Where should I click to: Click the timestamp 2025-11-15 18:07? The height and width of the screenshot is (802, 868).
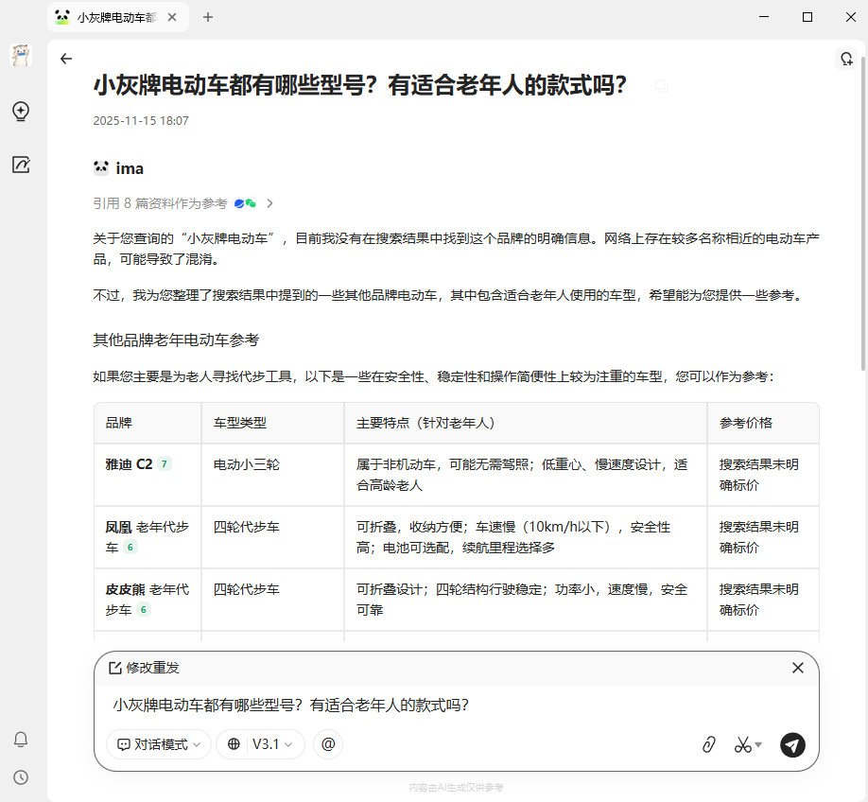[141, 121]
